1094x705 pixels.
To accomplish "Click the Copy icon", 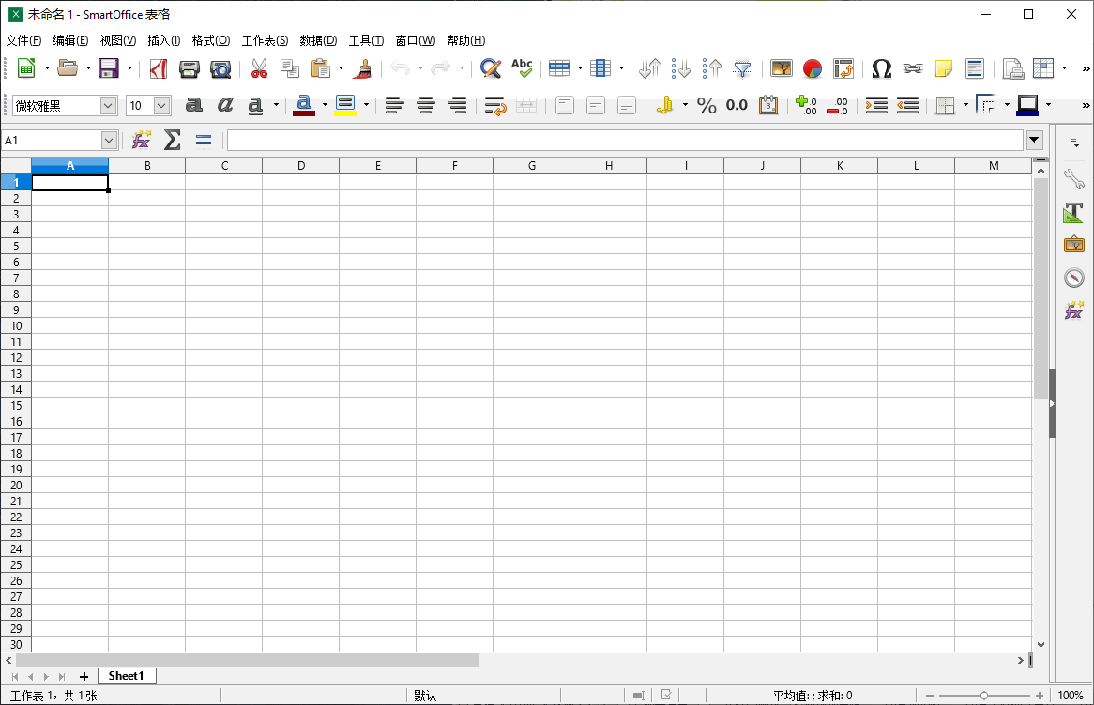I will pos(290,68).
